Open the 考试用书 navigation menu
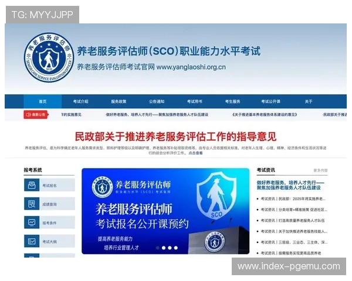352x281 pixels. click(x=195, y=101)
